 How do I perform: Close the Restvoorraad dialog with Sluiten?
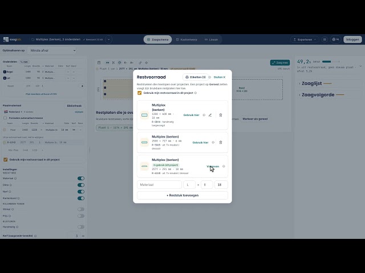click(x=220, y=77)
